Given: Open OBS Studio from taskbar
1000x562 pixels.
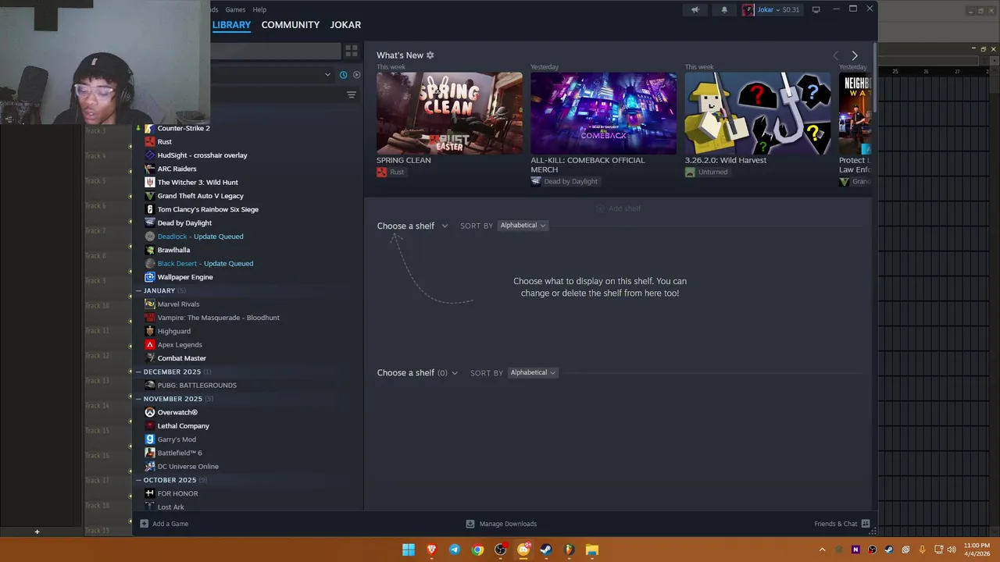Looking at the screenshot, I should [500, 550].
